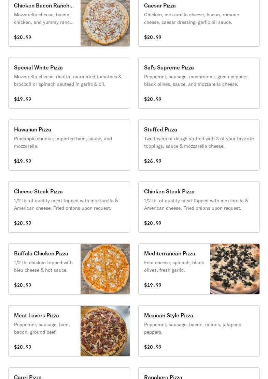Choose the Mexican Style Pizza card
The image size is (268, 379).
coord(199,331)
